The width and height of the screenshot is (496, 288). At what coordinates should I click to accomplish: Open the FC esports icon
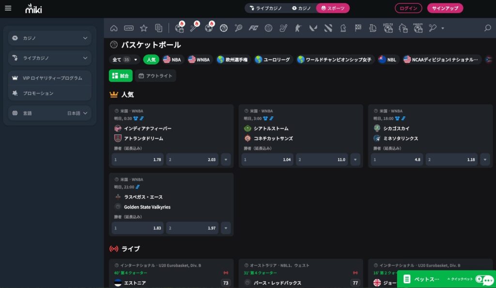[253, 28]
